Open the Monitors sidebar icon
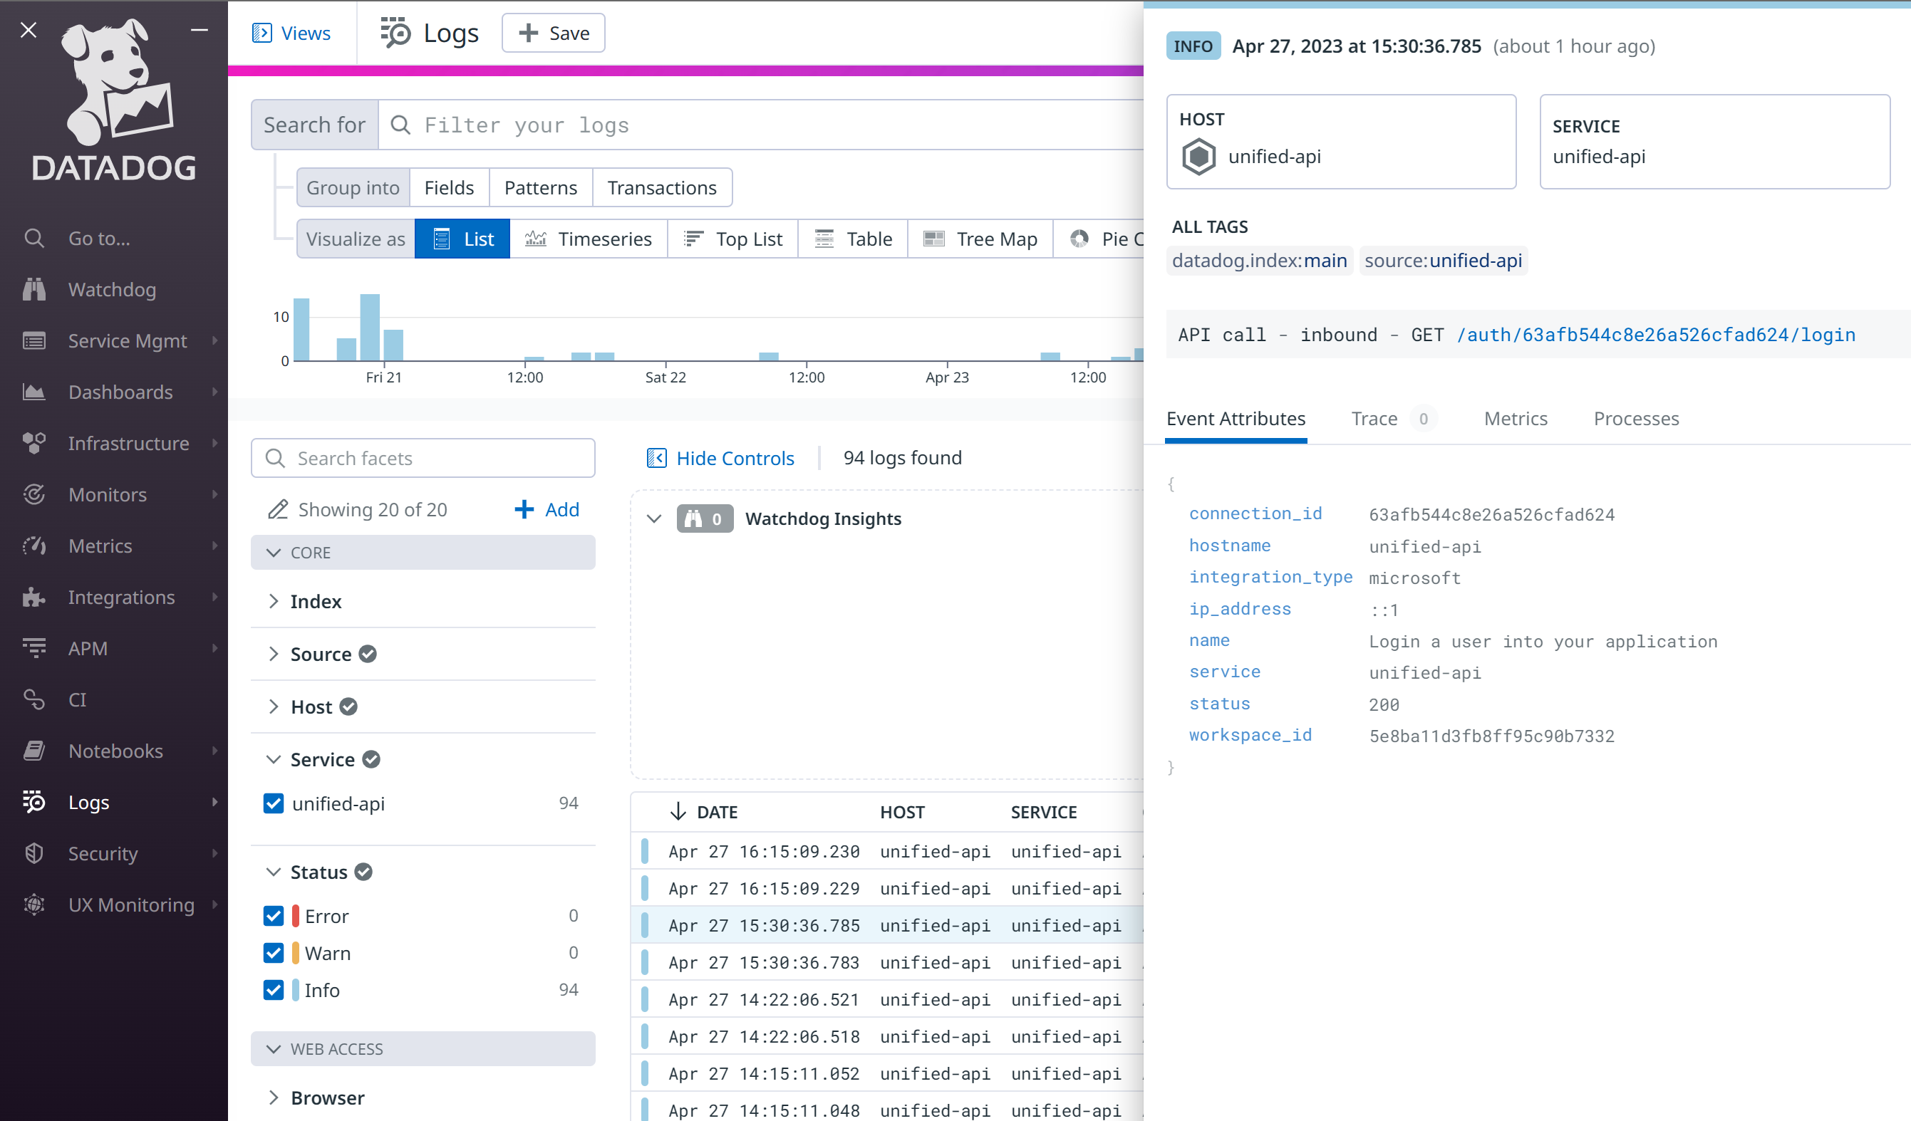 click(34, 495)
